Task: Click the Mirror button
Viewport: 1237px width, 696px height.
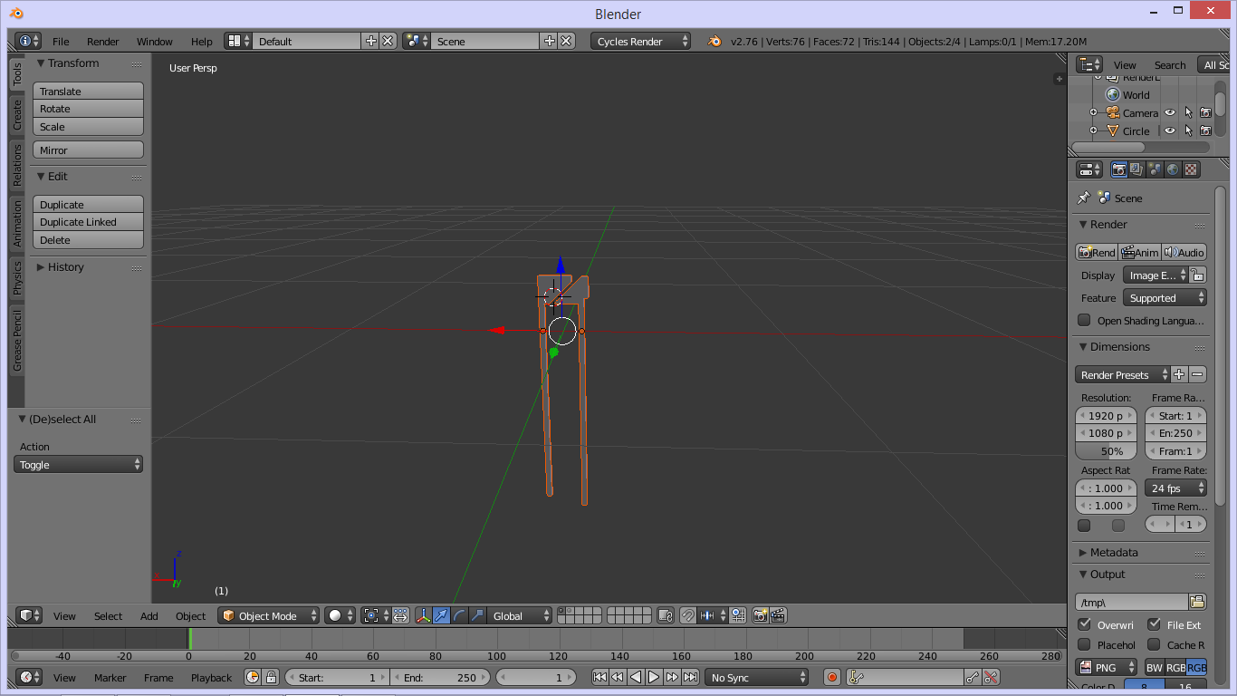Action: coord(89,150)
